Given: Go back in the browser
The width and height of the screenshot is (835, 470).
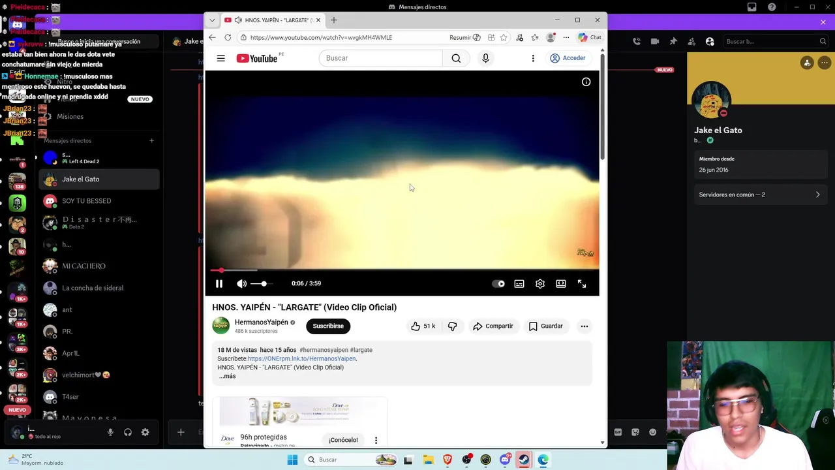Looking at the screenshot, I should click(x=212, y=37).
